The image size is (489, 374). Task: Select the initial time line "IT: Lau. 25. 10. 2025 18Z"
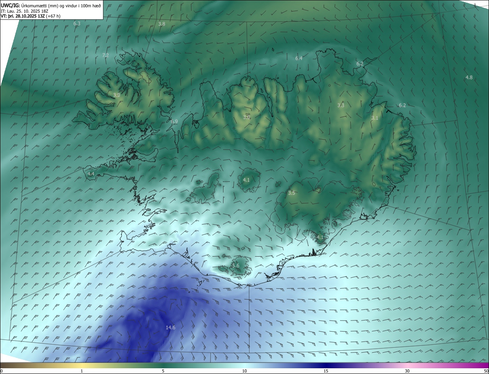[x=24, y=11]
